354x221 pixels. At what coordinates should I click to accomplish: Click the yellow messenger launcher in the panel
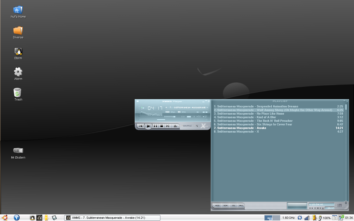coord(46,218)
